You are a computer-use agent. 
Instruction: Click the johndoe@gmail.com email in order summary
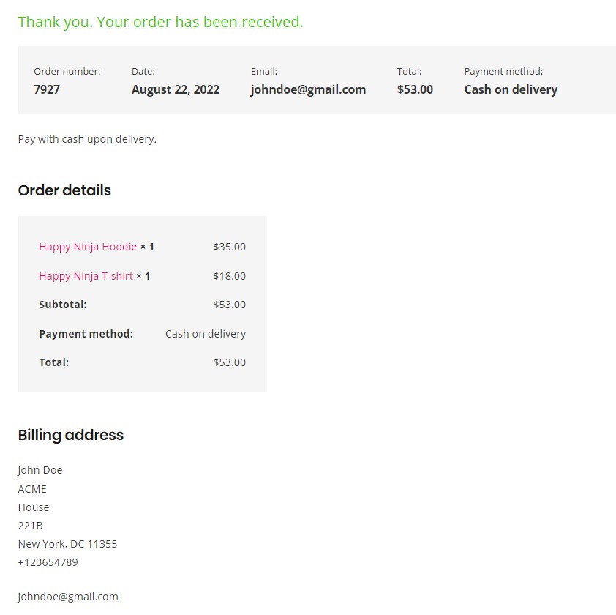click(x=308, y=89)
